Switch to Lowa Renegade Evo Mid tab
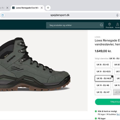Image resolution: width=120 pixels, height=120 pixels. (x=27, y=8)
